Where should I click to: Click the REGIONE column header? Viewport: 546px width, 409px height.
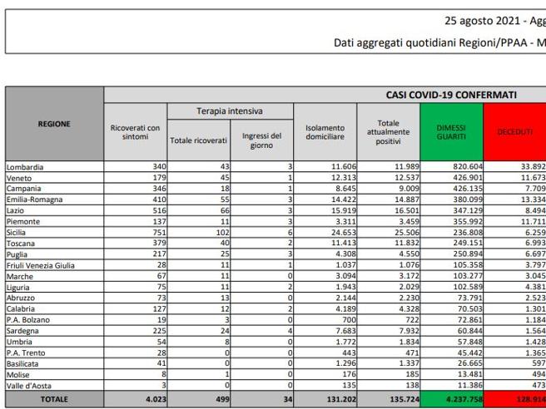pyautogui.click(x=54, y=124)
